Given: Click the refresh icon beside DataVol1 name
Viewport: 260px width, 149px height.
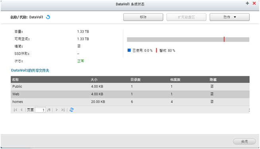Looking at the screenshot, I should click(x=48, y=17).
